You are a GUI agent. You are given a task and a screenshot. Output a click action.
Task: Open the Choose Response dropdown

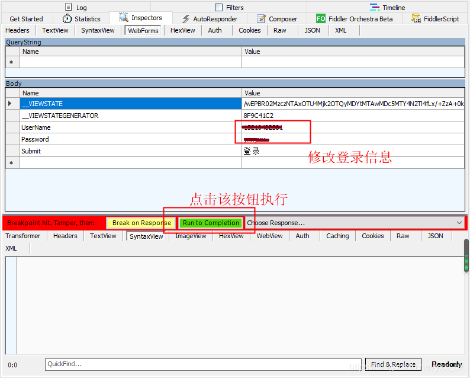point(355,223)
